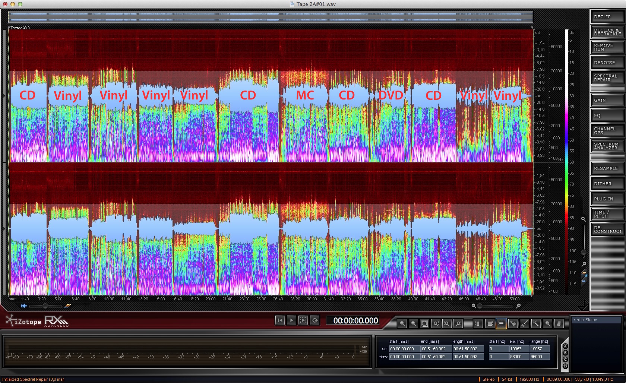Select compare slot A
The width and height of the screenshot is (626, 383).
tap(565, 346)
